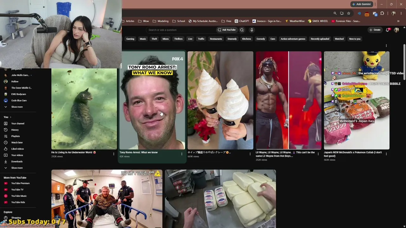406x228 pixels.
Task: Open Chrome's three-dot menu
Action: click(401, 13)
